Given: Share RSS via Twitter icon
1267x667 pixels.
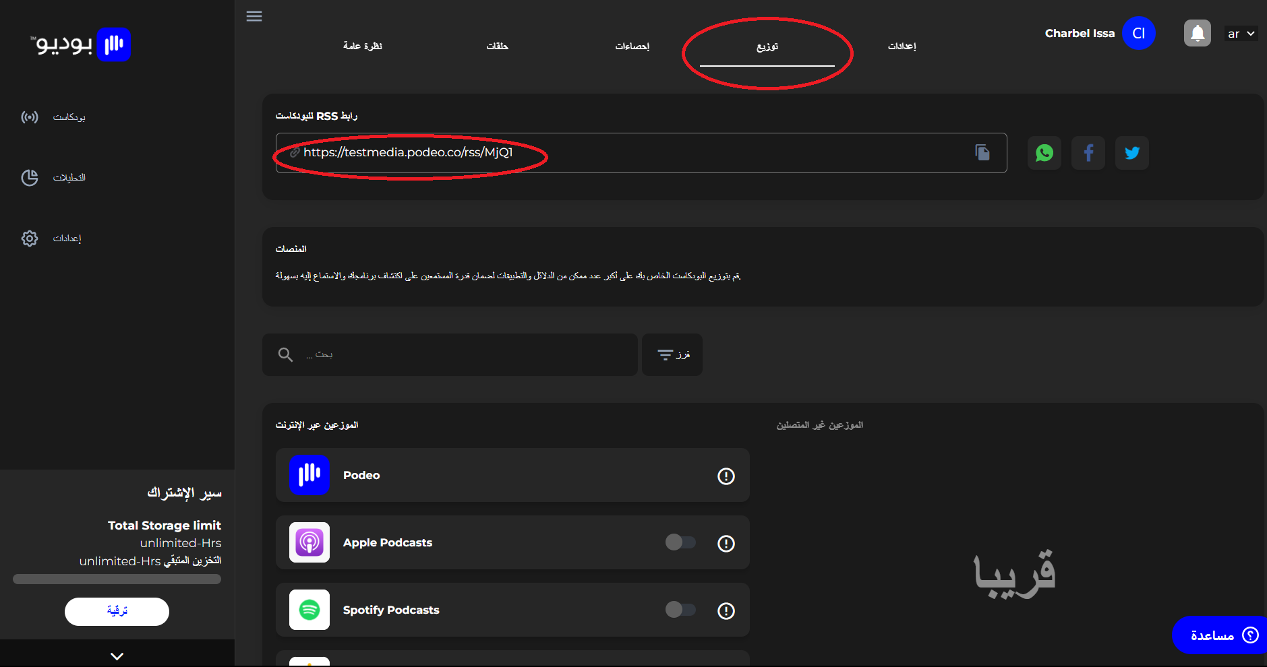Looking at the screenshot, I should point(1132,153).
